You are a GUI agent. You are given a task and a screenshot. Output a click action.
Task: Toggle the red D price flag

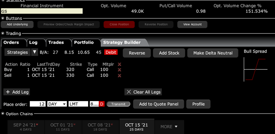(102, 104)
